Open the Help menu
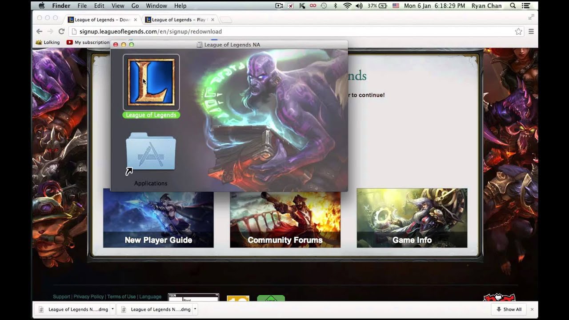Image resolution: width=569 pixels, height=320 pixels. (180, 6)
